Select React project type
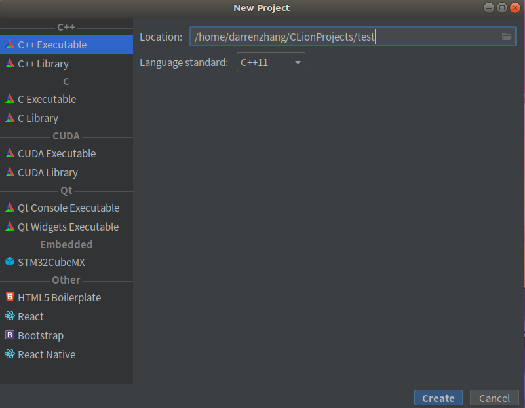Screen dimensions: 525x408 66,316
